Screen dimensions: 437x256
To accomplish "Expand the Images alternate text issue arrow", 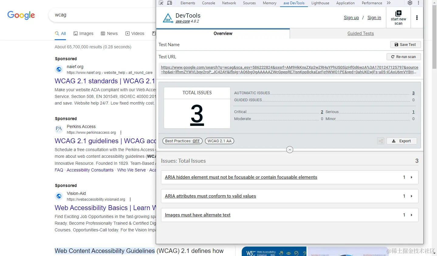I will (x=411, y=215).
